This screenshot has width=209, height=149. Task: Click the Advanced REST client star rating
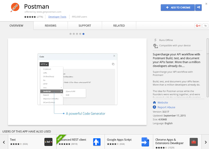[64, 144]
